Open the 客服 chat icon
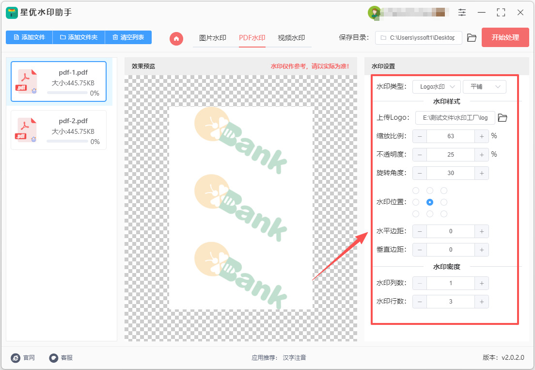535x370 pixels. (54, 358)
